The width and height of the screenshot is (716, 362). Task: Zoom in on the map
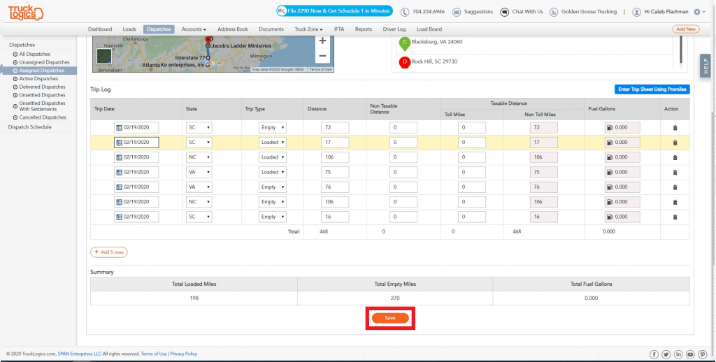pyautogui.click(x=322, y=41)
